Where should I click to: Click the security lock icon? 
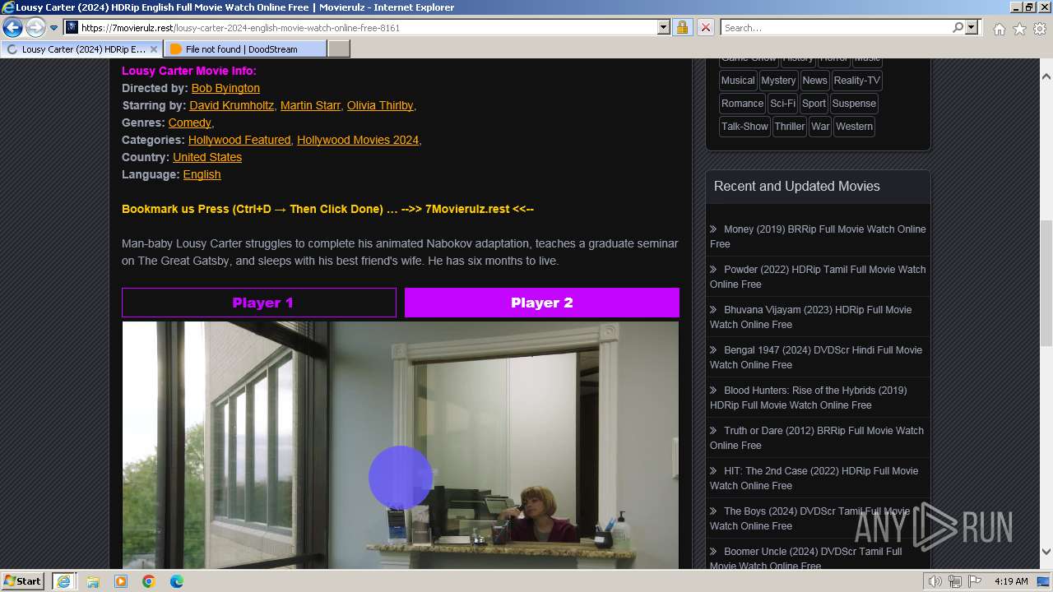coord(682,27)
